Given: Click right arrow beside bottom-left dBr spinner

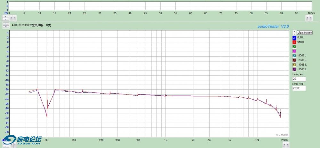Looking at the screenshot, I should (15, 145).
